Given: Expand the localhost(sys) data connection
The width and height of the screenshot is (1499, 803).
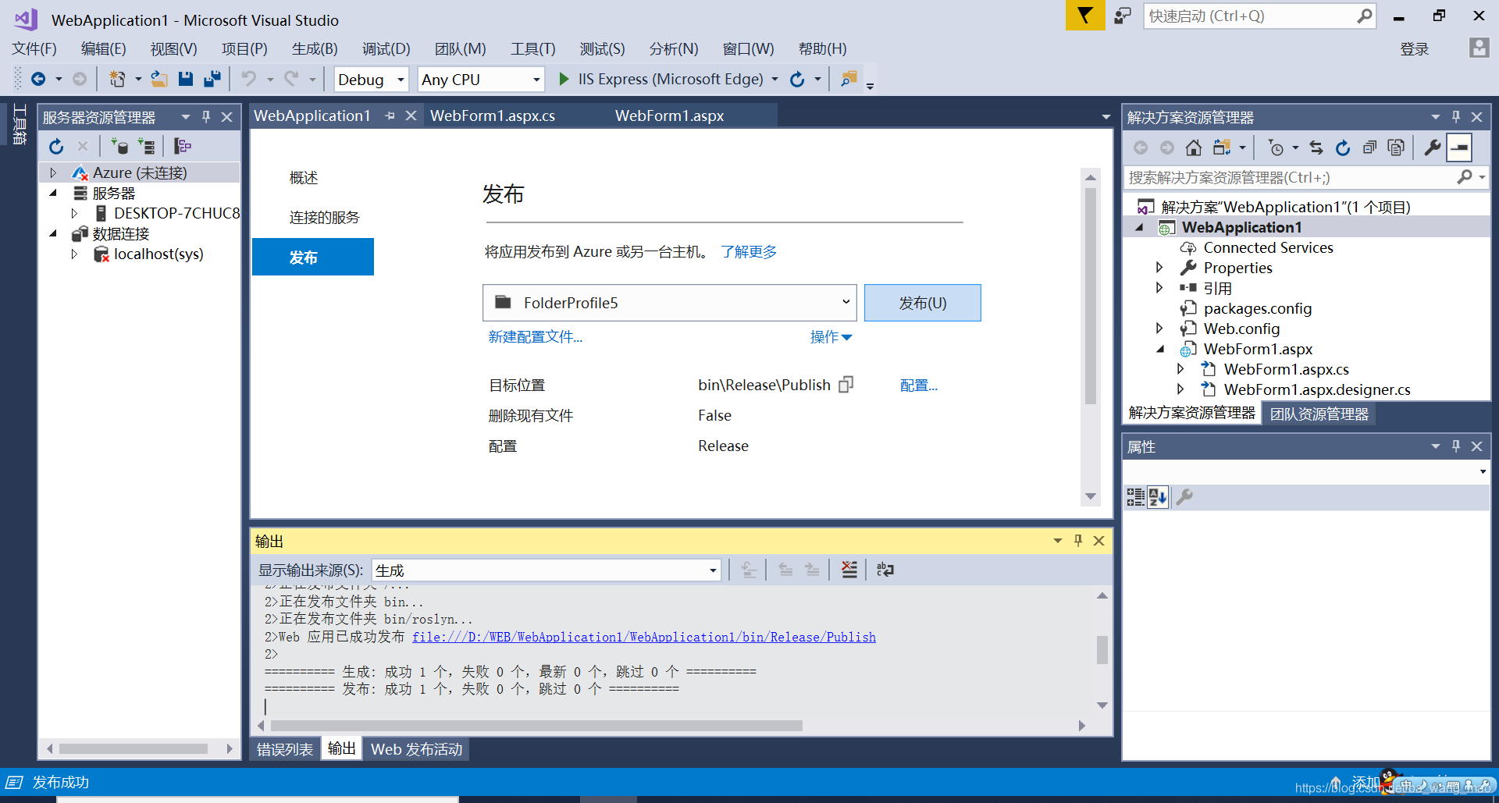Looking at the screenshot, I should pos(74,254).
